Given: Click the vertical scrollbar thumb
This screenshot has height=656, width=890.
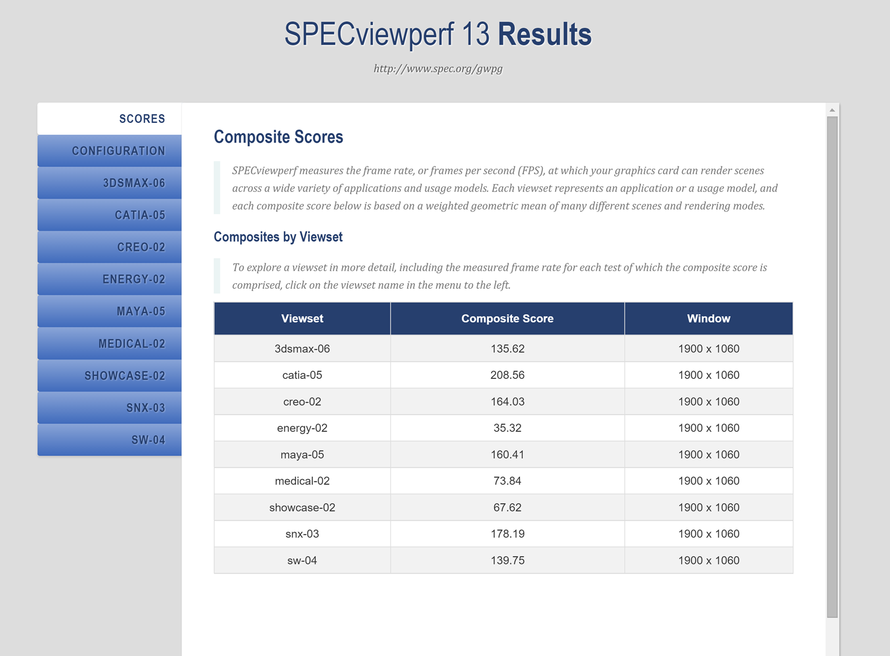Looking at the screenshot, I should tap(832, 367).
